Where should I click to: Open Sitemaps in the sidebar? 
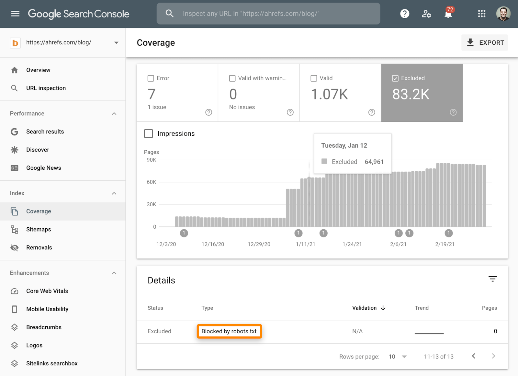[x=39, y=229]
